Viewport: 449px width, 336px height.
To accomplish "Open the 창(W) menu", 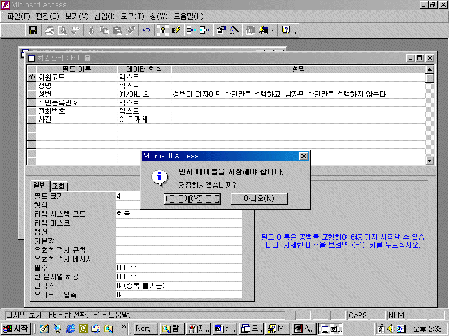I will tap(159, 17).
